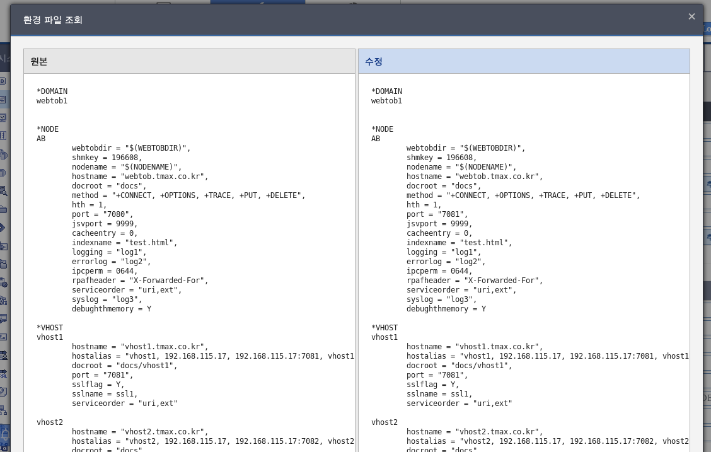Click hostname vhost1.tmax.co.kr in the 수정 pane
The height and width of the screenshot is (452, 711).
[x=474, y=347]
